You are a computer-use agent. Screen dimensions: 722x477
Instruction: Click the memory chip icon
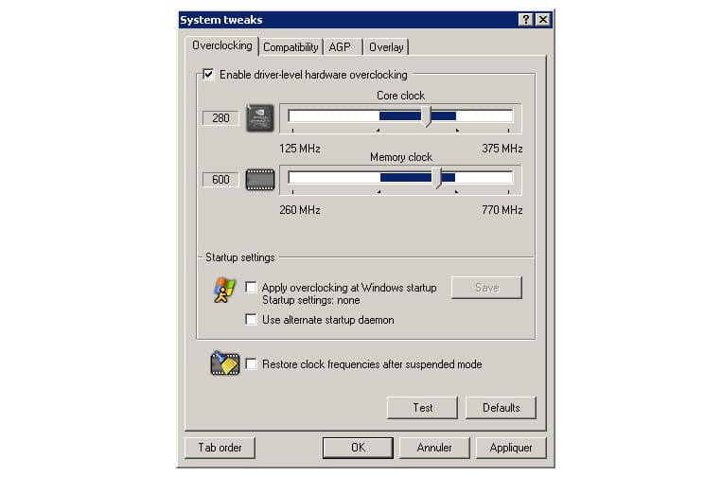[259, 179]
